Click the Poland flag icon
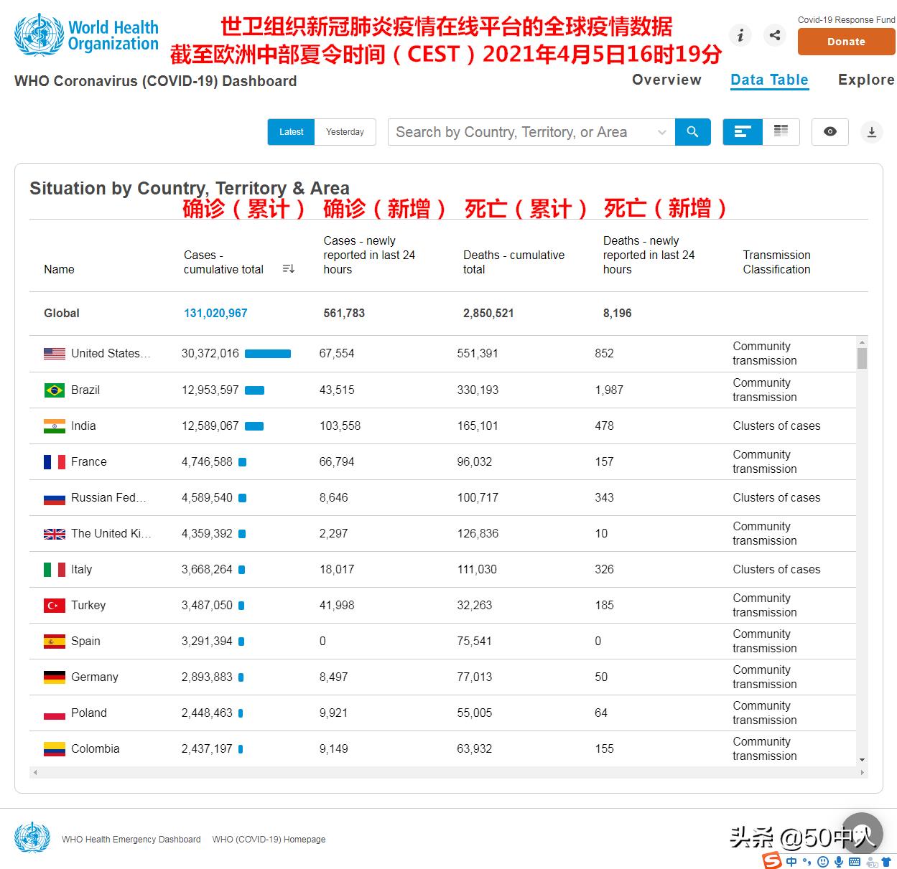Viewport: 897px width, 869px height. [55, 713]
